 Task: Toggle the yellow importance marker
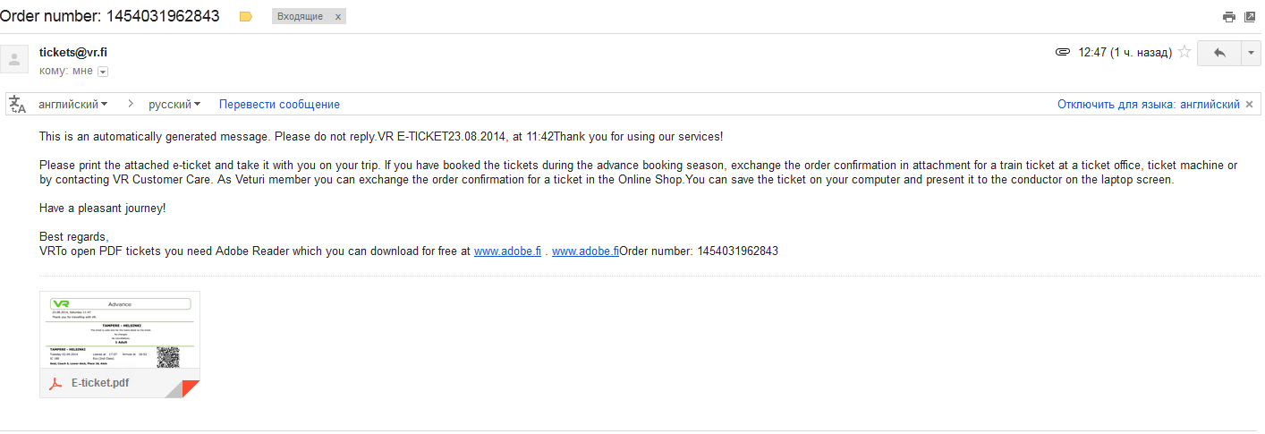pos(246,16)
